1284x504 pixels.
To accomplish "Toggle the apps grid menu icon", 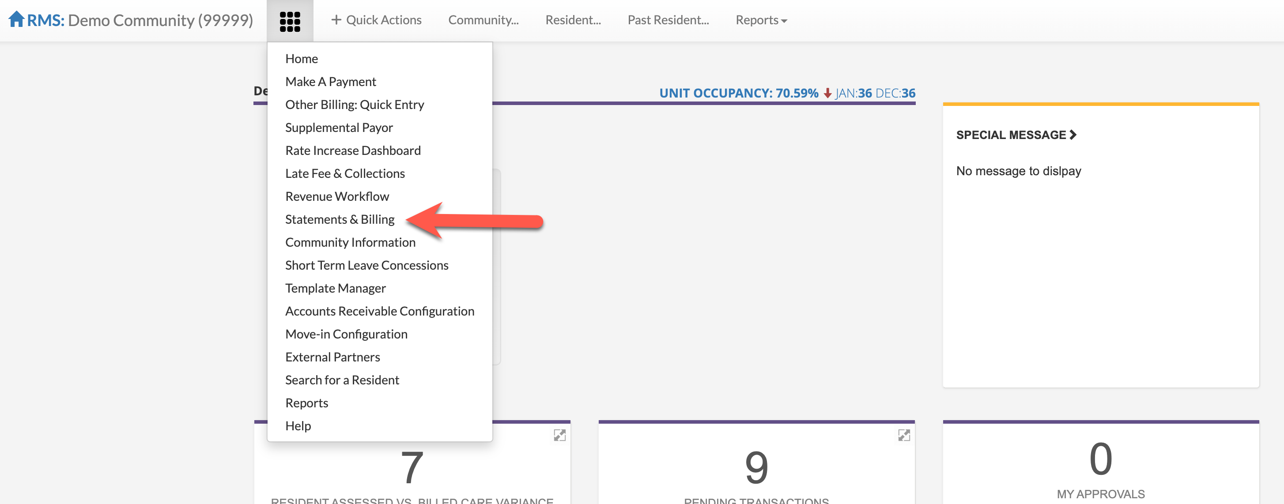I will tap(290, 21).
